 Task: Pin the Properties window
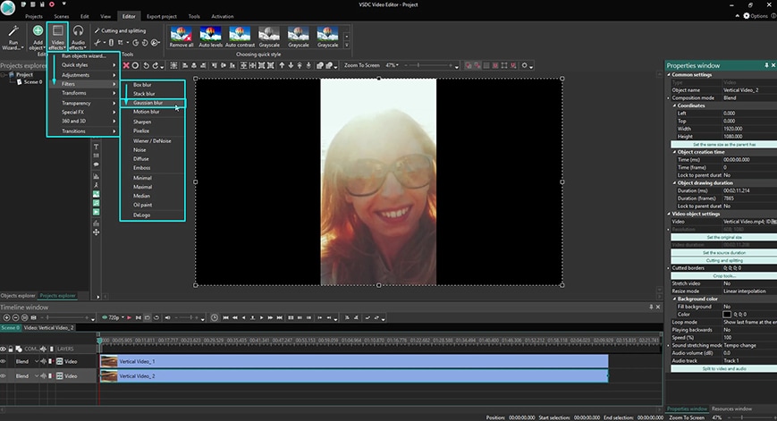pos(766,65)
